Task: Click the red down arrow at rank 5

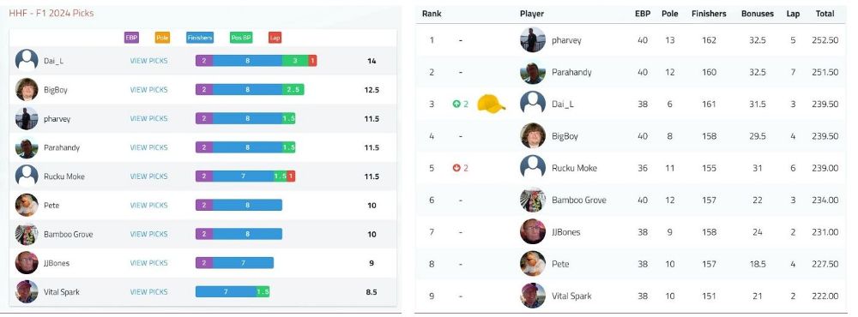Action: [456, 168]
